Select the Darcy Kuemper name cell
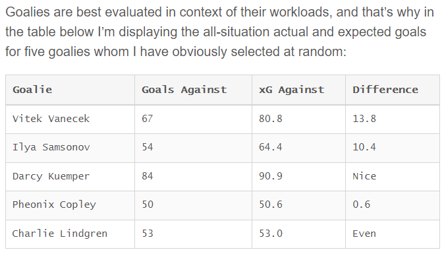The width and height of the screenshot is (444, 254). click(x=70, y=177)
